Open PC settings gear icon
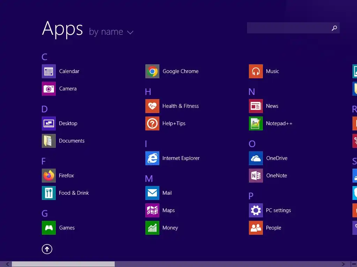Screen dimensions: 357x267 [256, 210]
